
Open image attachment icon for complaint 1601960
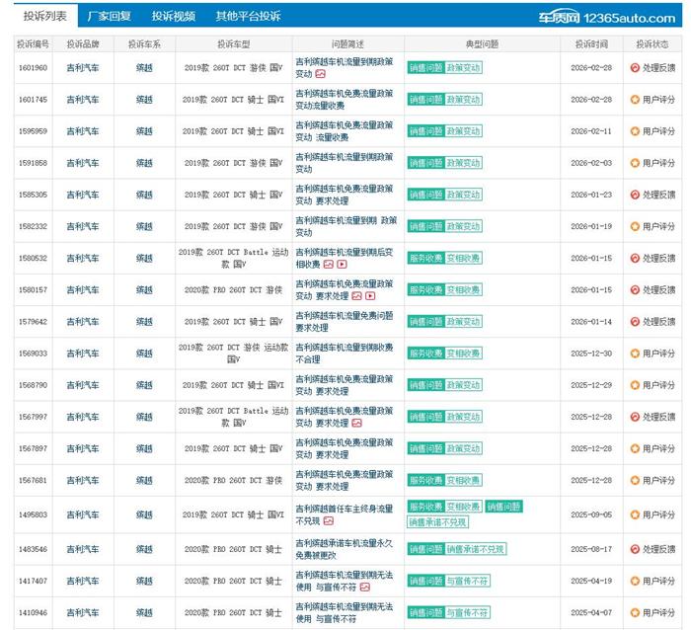coord(321,74)
